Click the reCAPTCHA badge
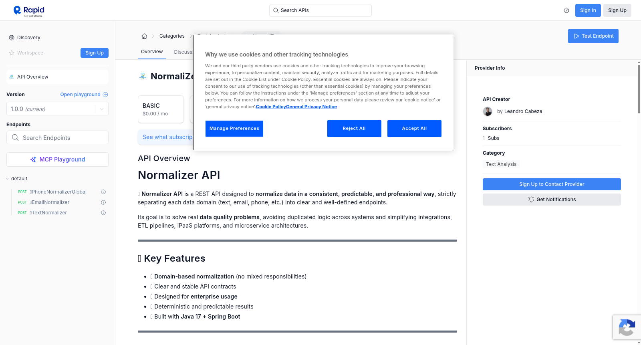641x345 pixels. [x=627, y=327]
